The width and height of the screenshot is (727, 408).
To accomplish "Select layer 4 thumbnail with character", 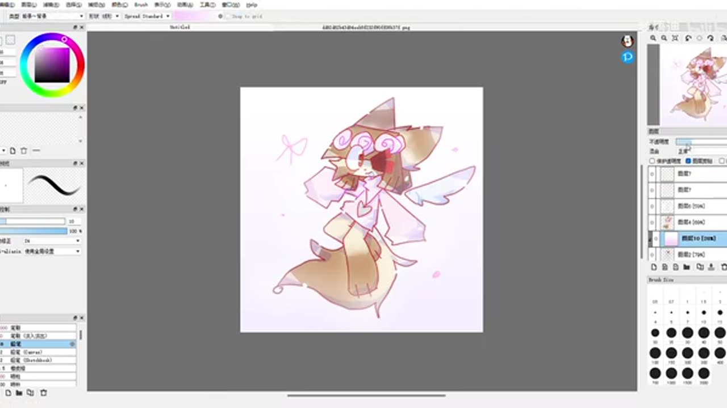I will click(x=668, y=223).
